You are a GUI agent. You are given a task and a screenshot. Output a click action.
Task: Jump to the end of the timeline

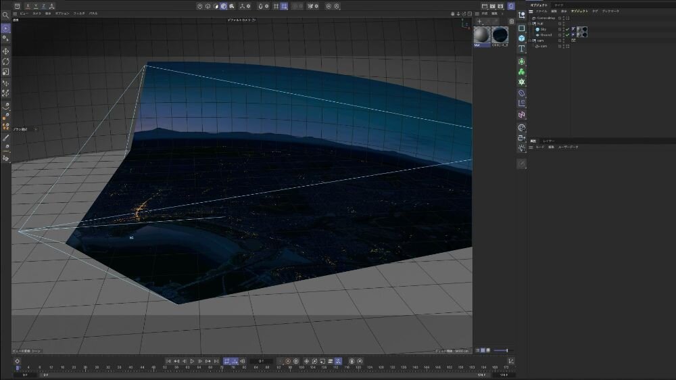216,362
